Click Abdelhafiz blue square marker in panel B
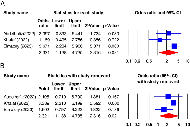This screenshot has width=190, height=127. tap(168, 97)
